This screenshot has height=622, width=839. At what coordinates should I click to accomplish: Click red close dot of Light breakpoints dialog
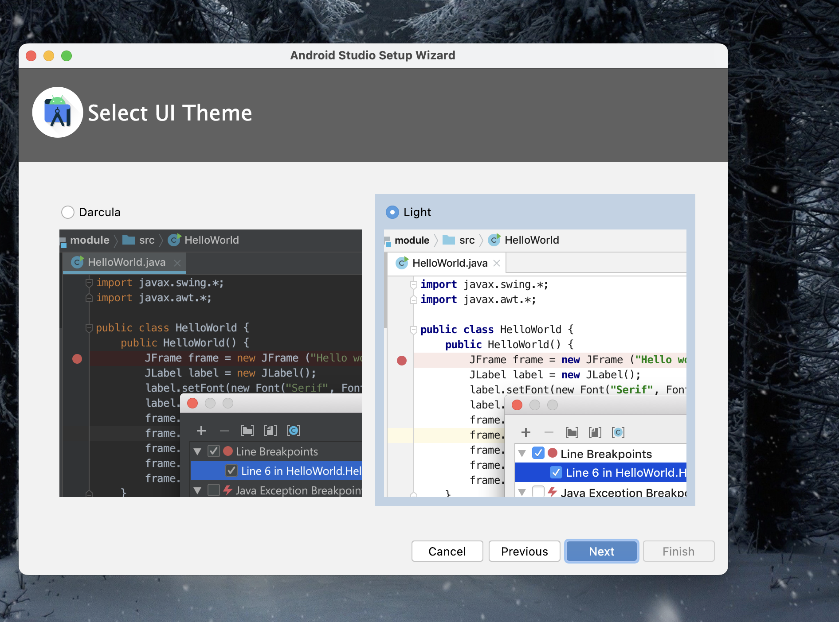tap(517, 405)
